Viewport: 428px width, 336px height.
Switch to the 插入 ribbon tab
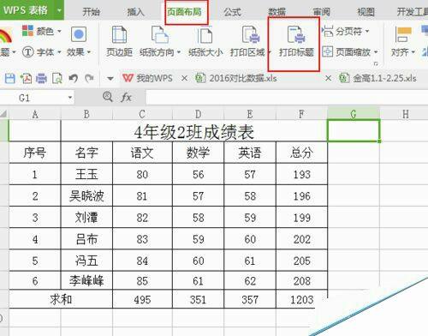(x=136, y=12)
